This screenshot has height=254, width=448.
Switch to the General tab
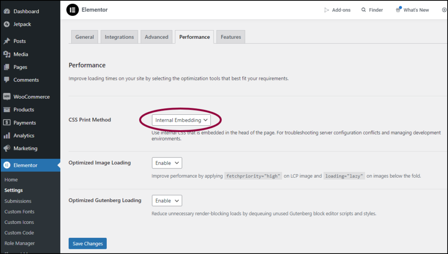(x=84, y=37)
